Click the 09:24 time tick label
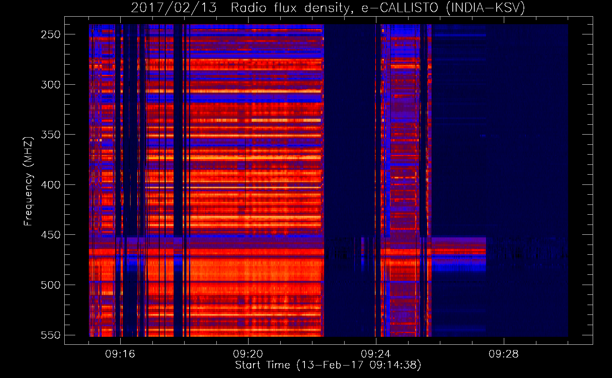The image size is (612, 378). pyautogui.click(x=376, y=354)
